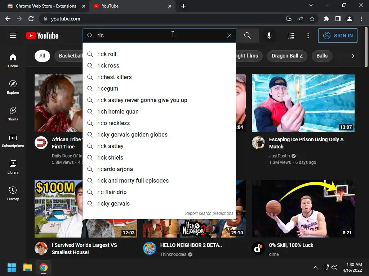Open the $100M house video thumbnail
369x276 pixels.
58,209
